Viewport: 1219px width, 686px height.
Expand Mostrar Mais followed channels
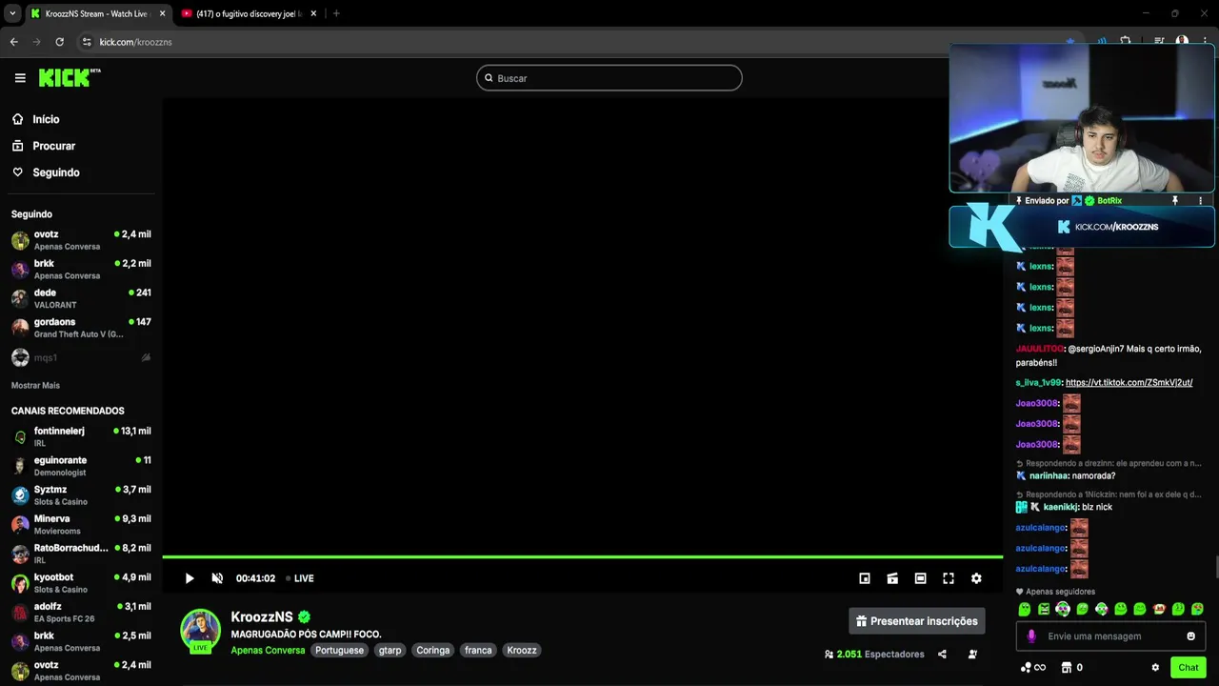[x=35, y=386]
